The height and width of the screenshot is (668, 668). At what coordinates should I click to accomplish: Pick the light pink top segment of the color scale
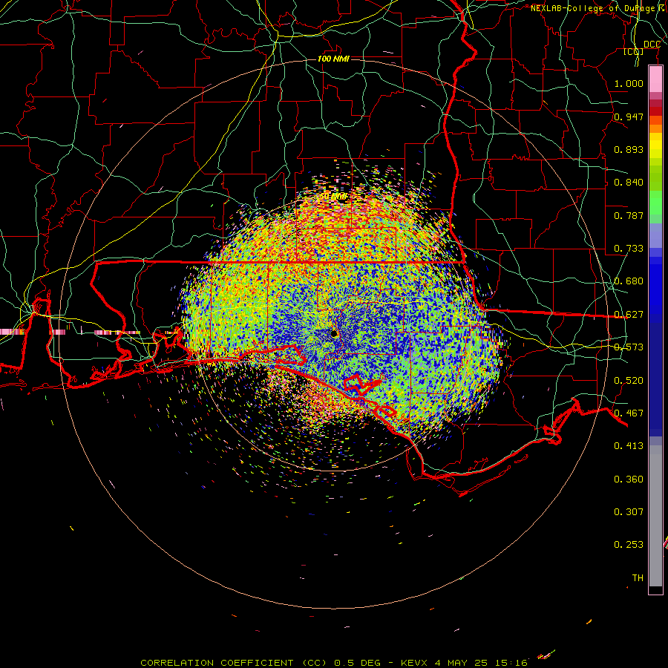pos(655,79)
